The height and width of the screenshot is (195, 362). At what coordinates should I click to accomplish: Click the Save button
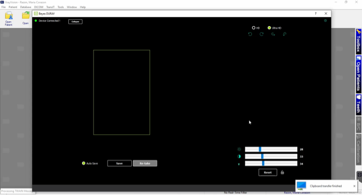(119, 163)
